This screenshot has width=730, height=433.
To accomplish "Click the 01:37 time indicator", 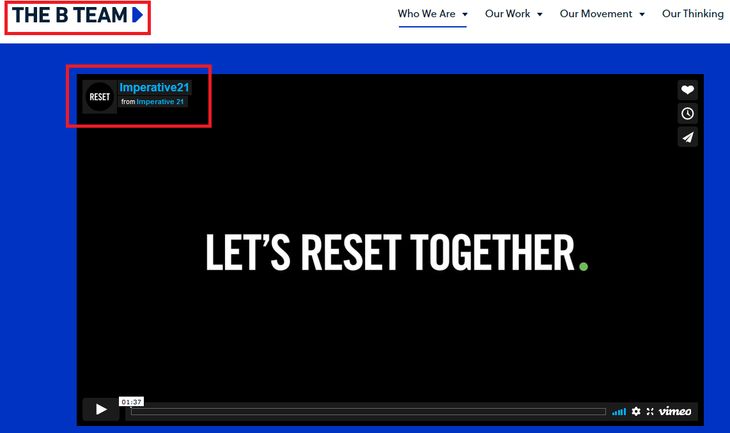I will (x=131, y=402).
